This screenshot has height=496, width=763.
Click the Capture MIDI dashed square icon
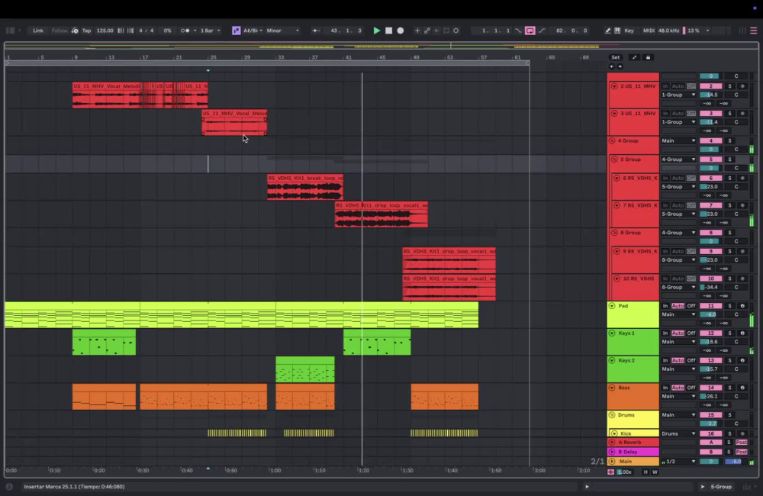446,31
